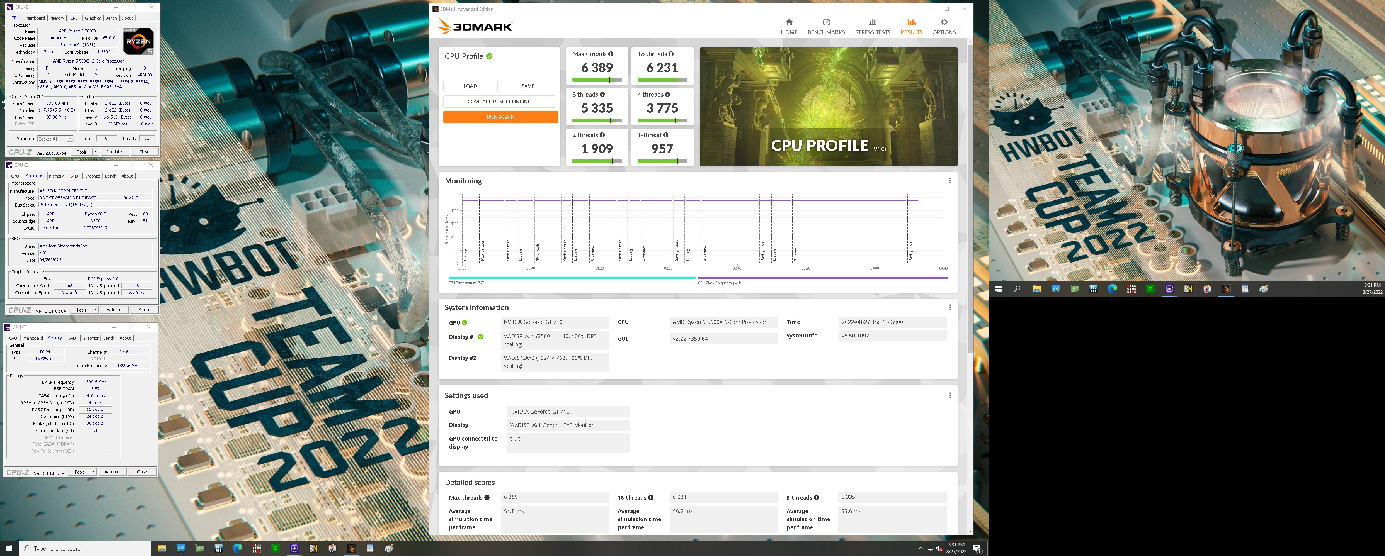Click ROG CROSSHAIR VIII IMPACT model field
The width and height of the screenshot is (1385, 556).
click(x=75, y=198)
